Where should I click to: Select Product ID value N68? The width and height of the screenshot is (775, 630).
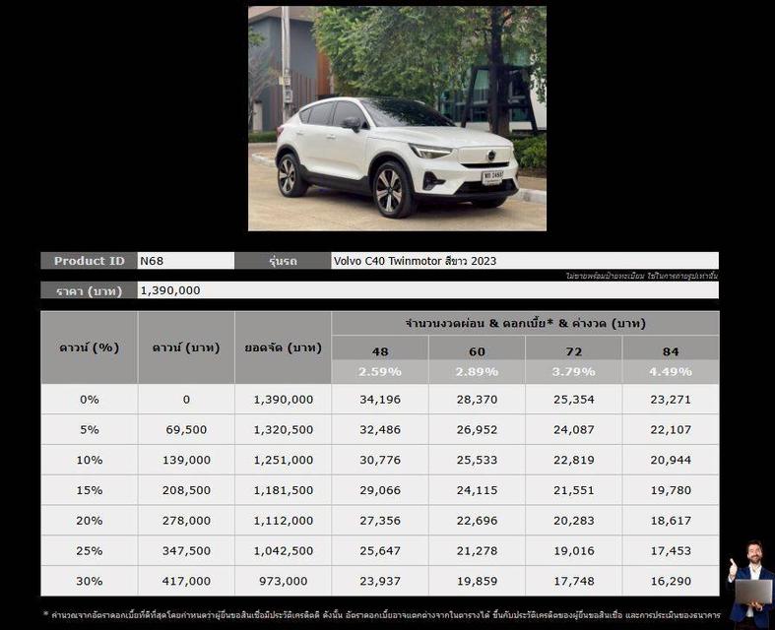coord(152,261)
